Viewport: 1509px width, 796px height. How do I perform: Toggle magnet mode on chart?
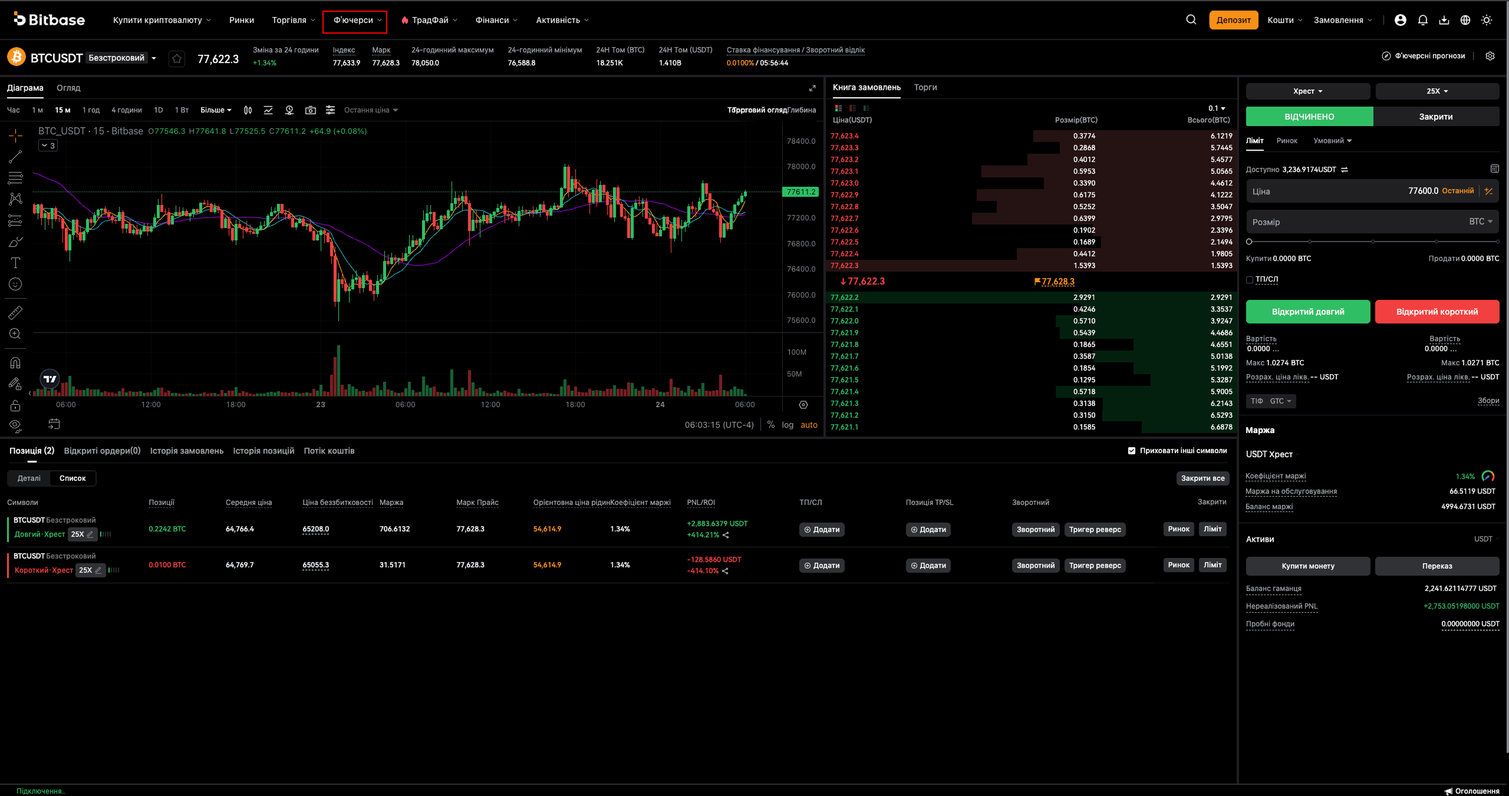[15, 362]
